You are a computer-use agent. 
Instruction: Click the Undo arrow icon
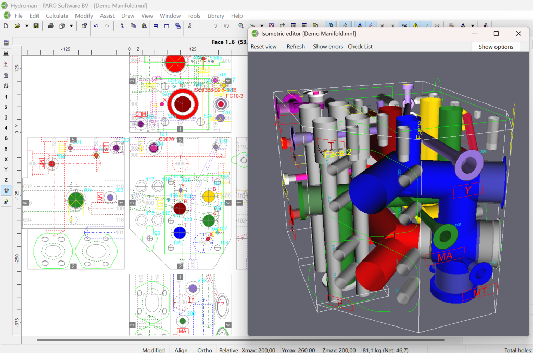tap(96, 26)
